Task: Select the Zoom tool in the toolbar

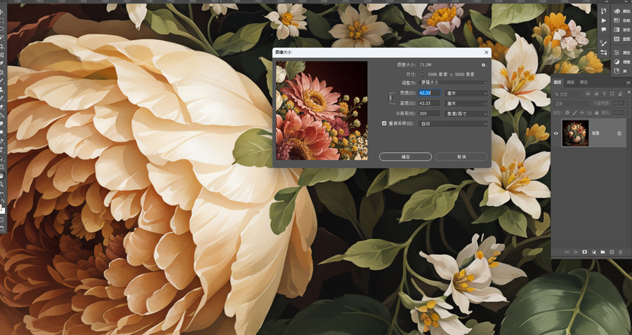Action: point(1,184)
